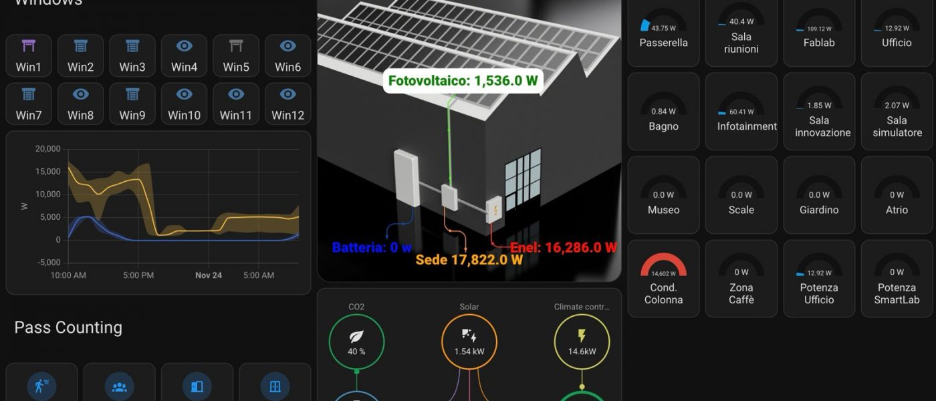Click the Batteria 0 w label
This screenshot has height=401, width=936.
(x=372, y=248)
